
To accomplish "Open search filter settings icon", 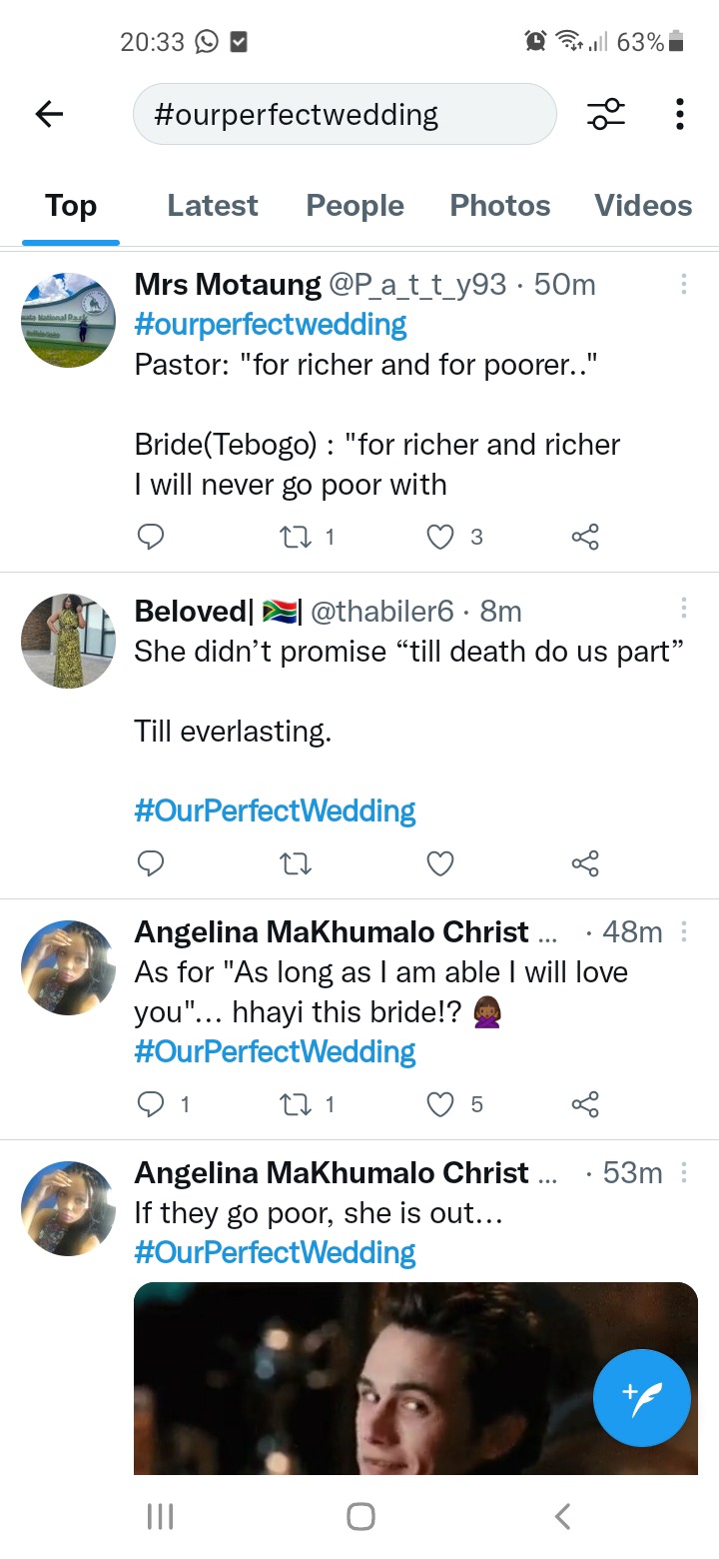I will tap(606, 114).
